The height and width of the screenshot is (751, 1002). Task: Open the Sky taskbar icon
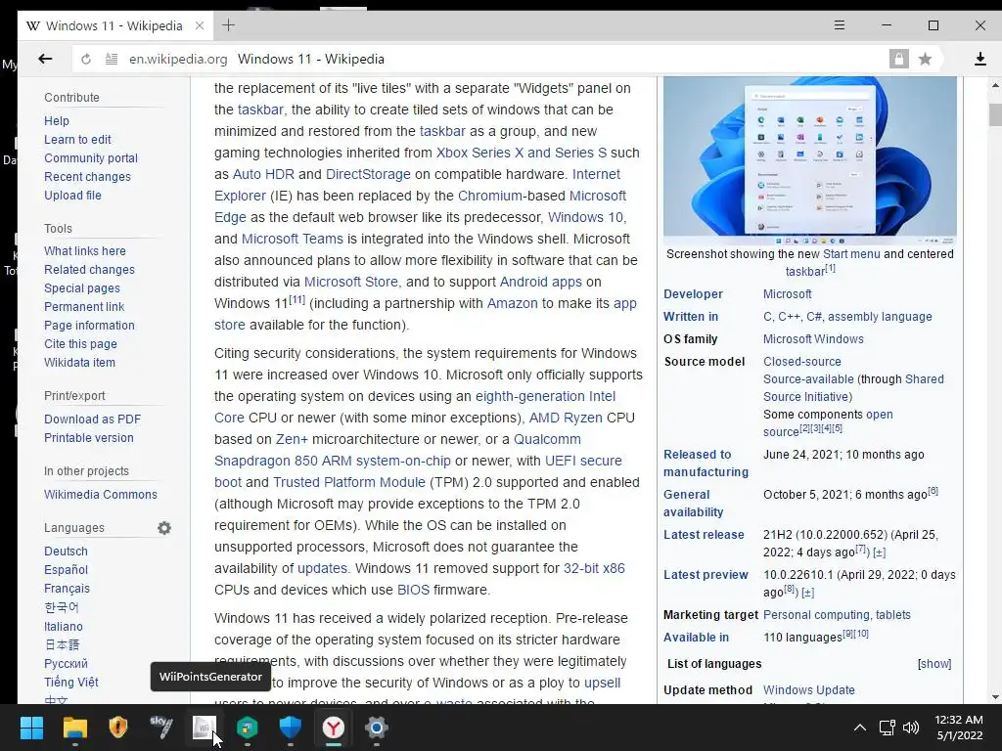tap(161, 728)
